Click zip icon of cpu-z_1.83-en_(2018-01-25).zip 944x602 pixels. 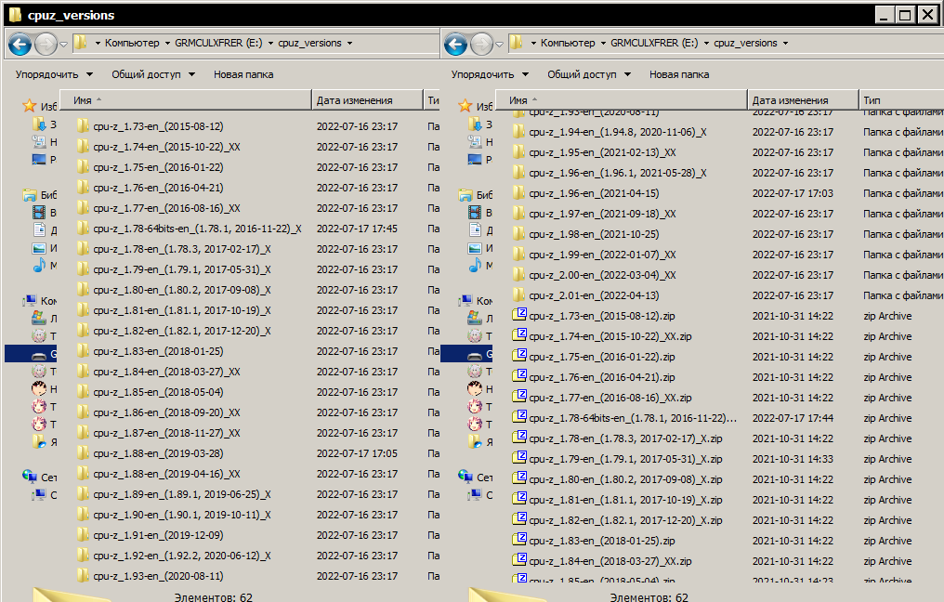click(519, 540)
